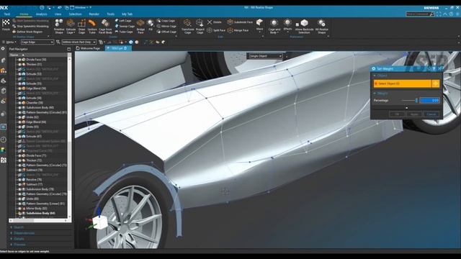The width and height of the screenshot is (461, 259).
Task: Toggle visibility of Subdivision Body (60)
Action: [x=19, y=107]
